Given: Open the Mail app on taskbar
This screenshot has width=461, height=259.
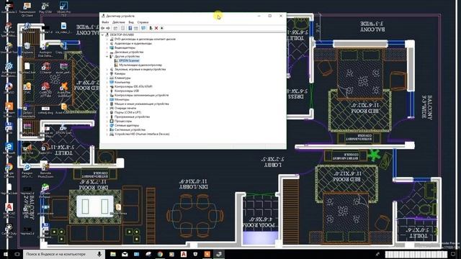Looking at the screenshot, I should click(x=125, y=254).
